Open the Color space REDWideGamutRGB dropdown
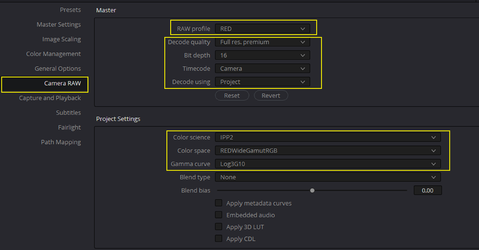Screen dimensions: 479x250 (328, 151)
